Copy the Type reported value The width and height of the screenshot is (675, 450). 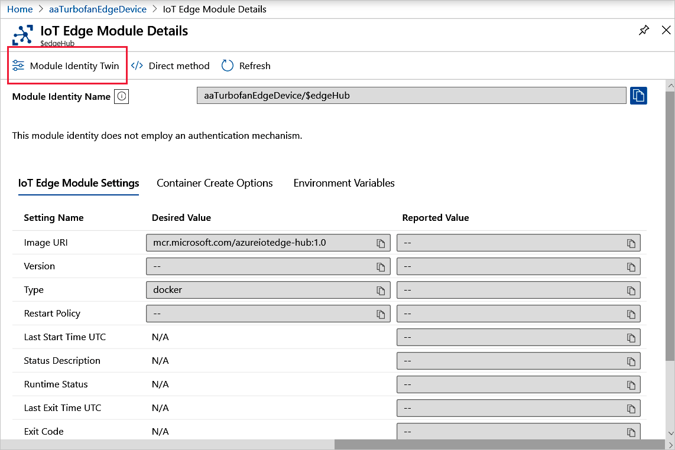click(632, 290)
